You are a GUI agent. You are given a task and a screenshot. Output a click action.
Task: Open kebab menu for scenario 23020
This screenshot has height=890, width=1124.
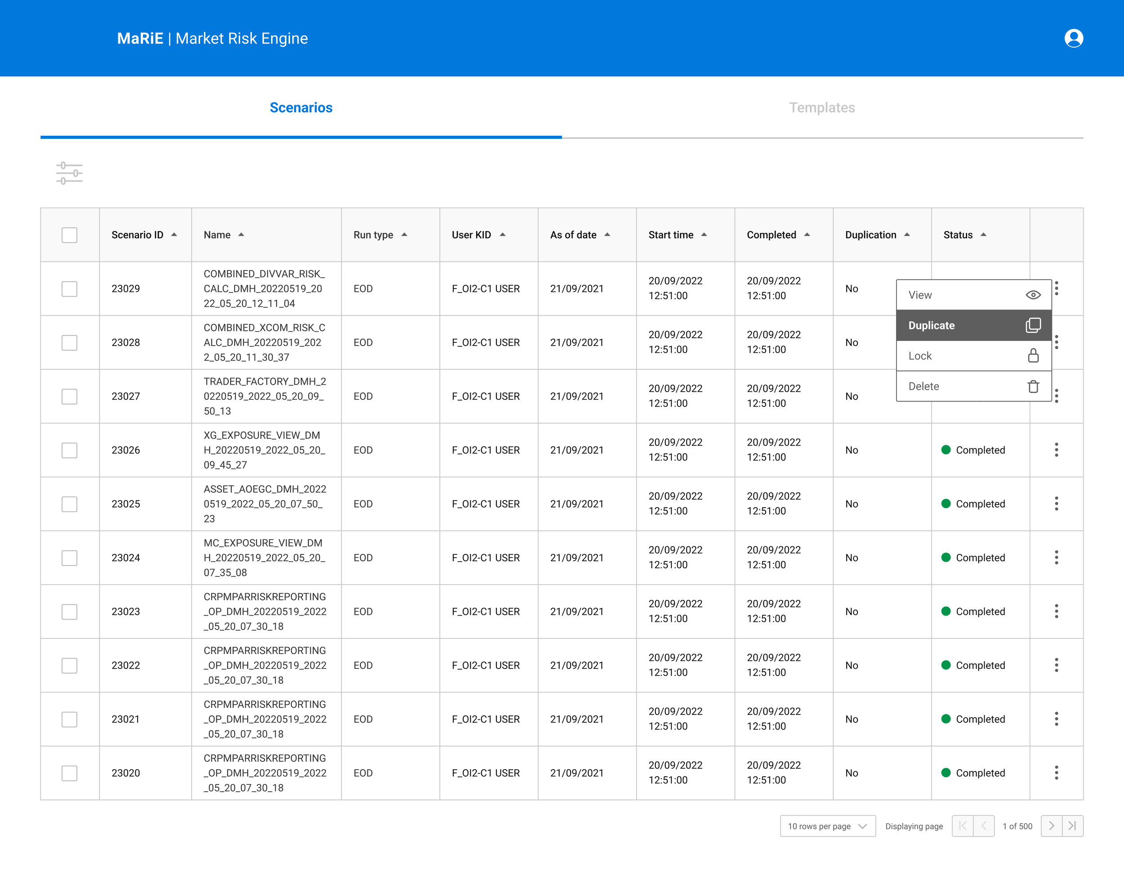click(x=1056, y=773)
